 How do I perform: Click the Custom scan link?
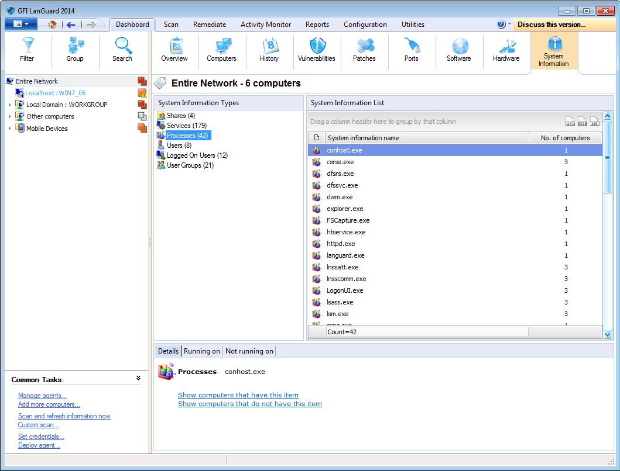[x=39, y=425]
